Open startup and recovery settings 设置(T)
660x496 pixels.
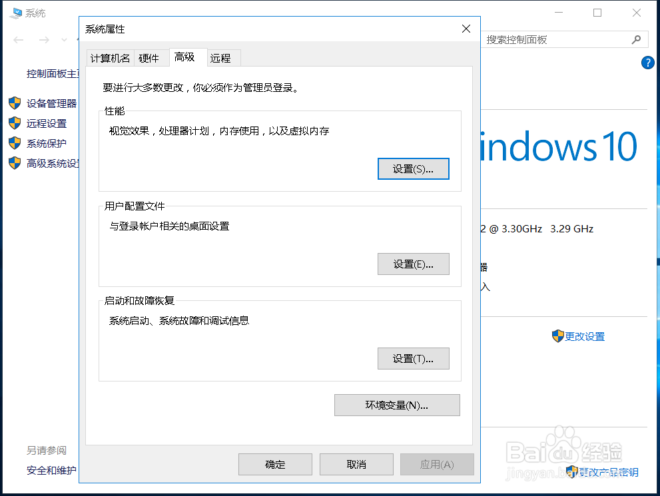pyautogui.click(x=413, y=358)
